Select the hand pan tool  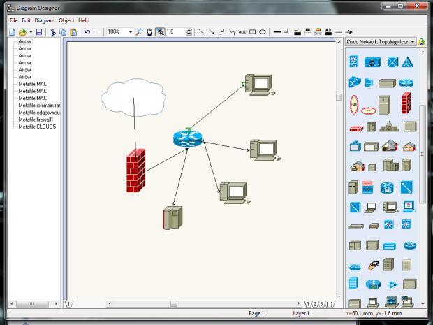pos(149,32)
